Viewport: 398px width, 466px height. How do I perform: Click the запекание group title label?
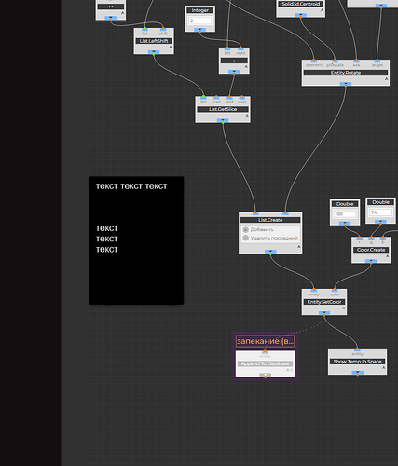tap(265, 341)
